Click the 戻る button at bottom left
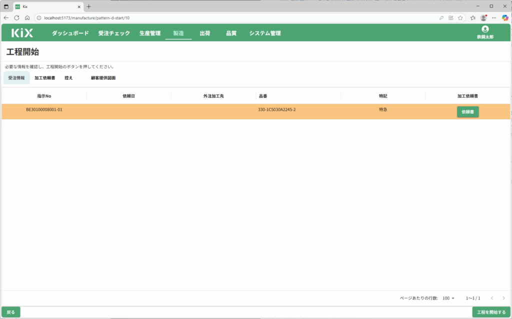The image size is (512, 319). [x=10, y=312]
